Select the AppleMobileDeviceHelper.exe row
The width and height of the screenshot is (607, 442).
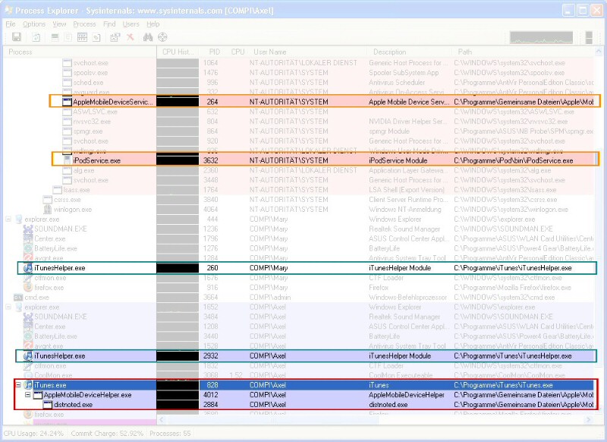click(304, 395)
